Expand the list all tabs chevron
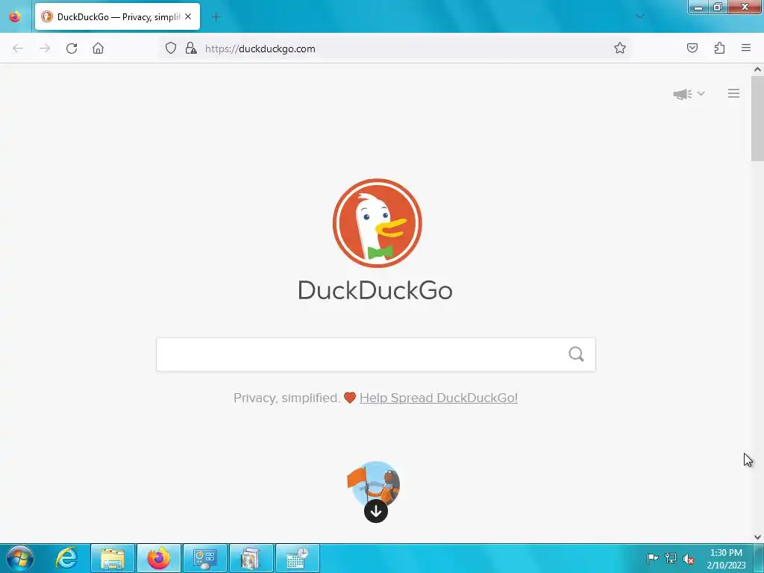 [x=640, y=16]
